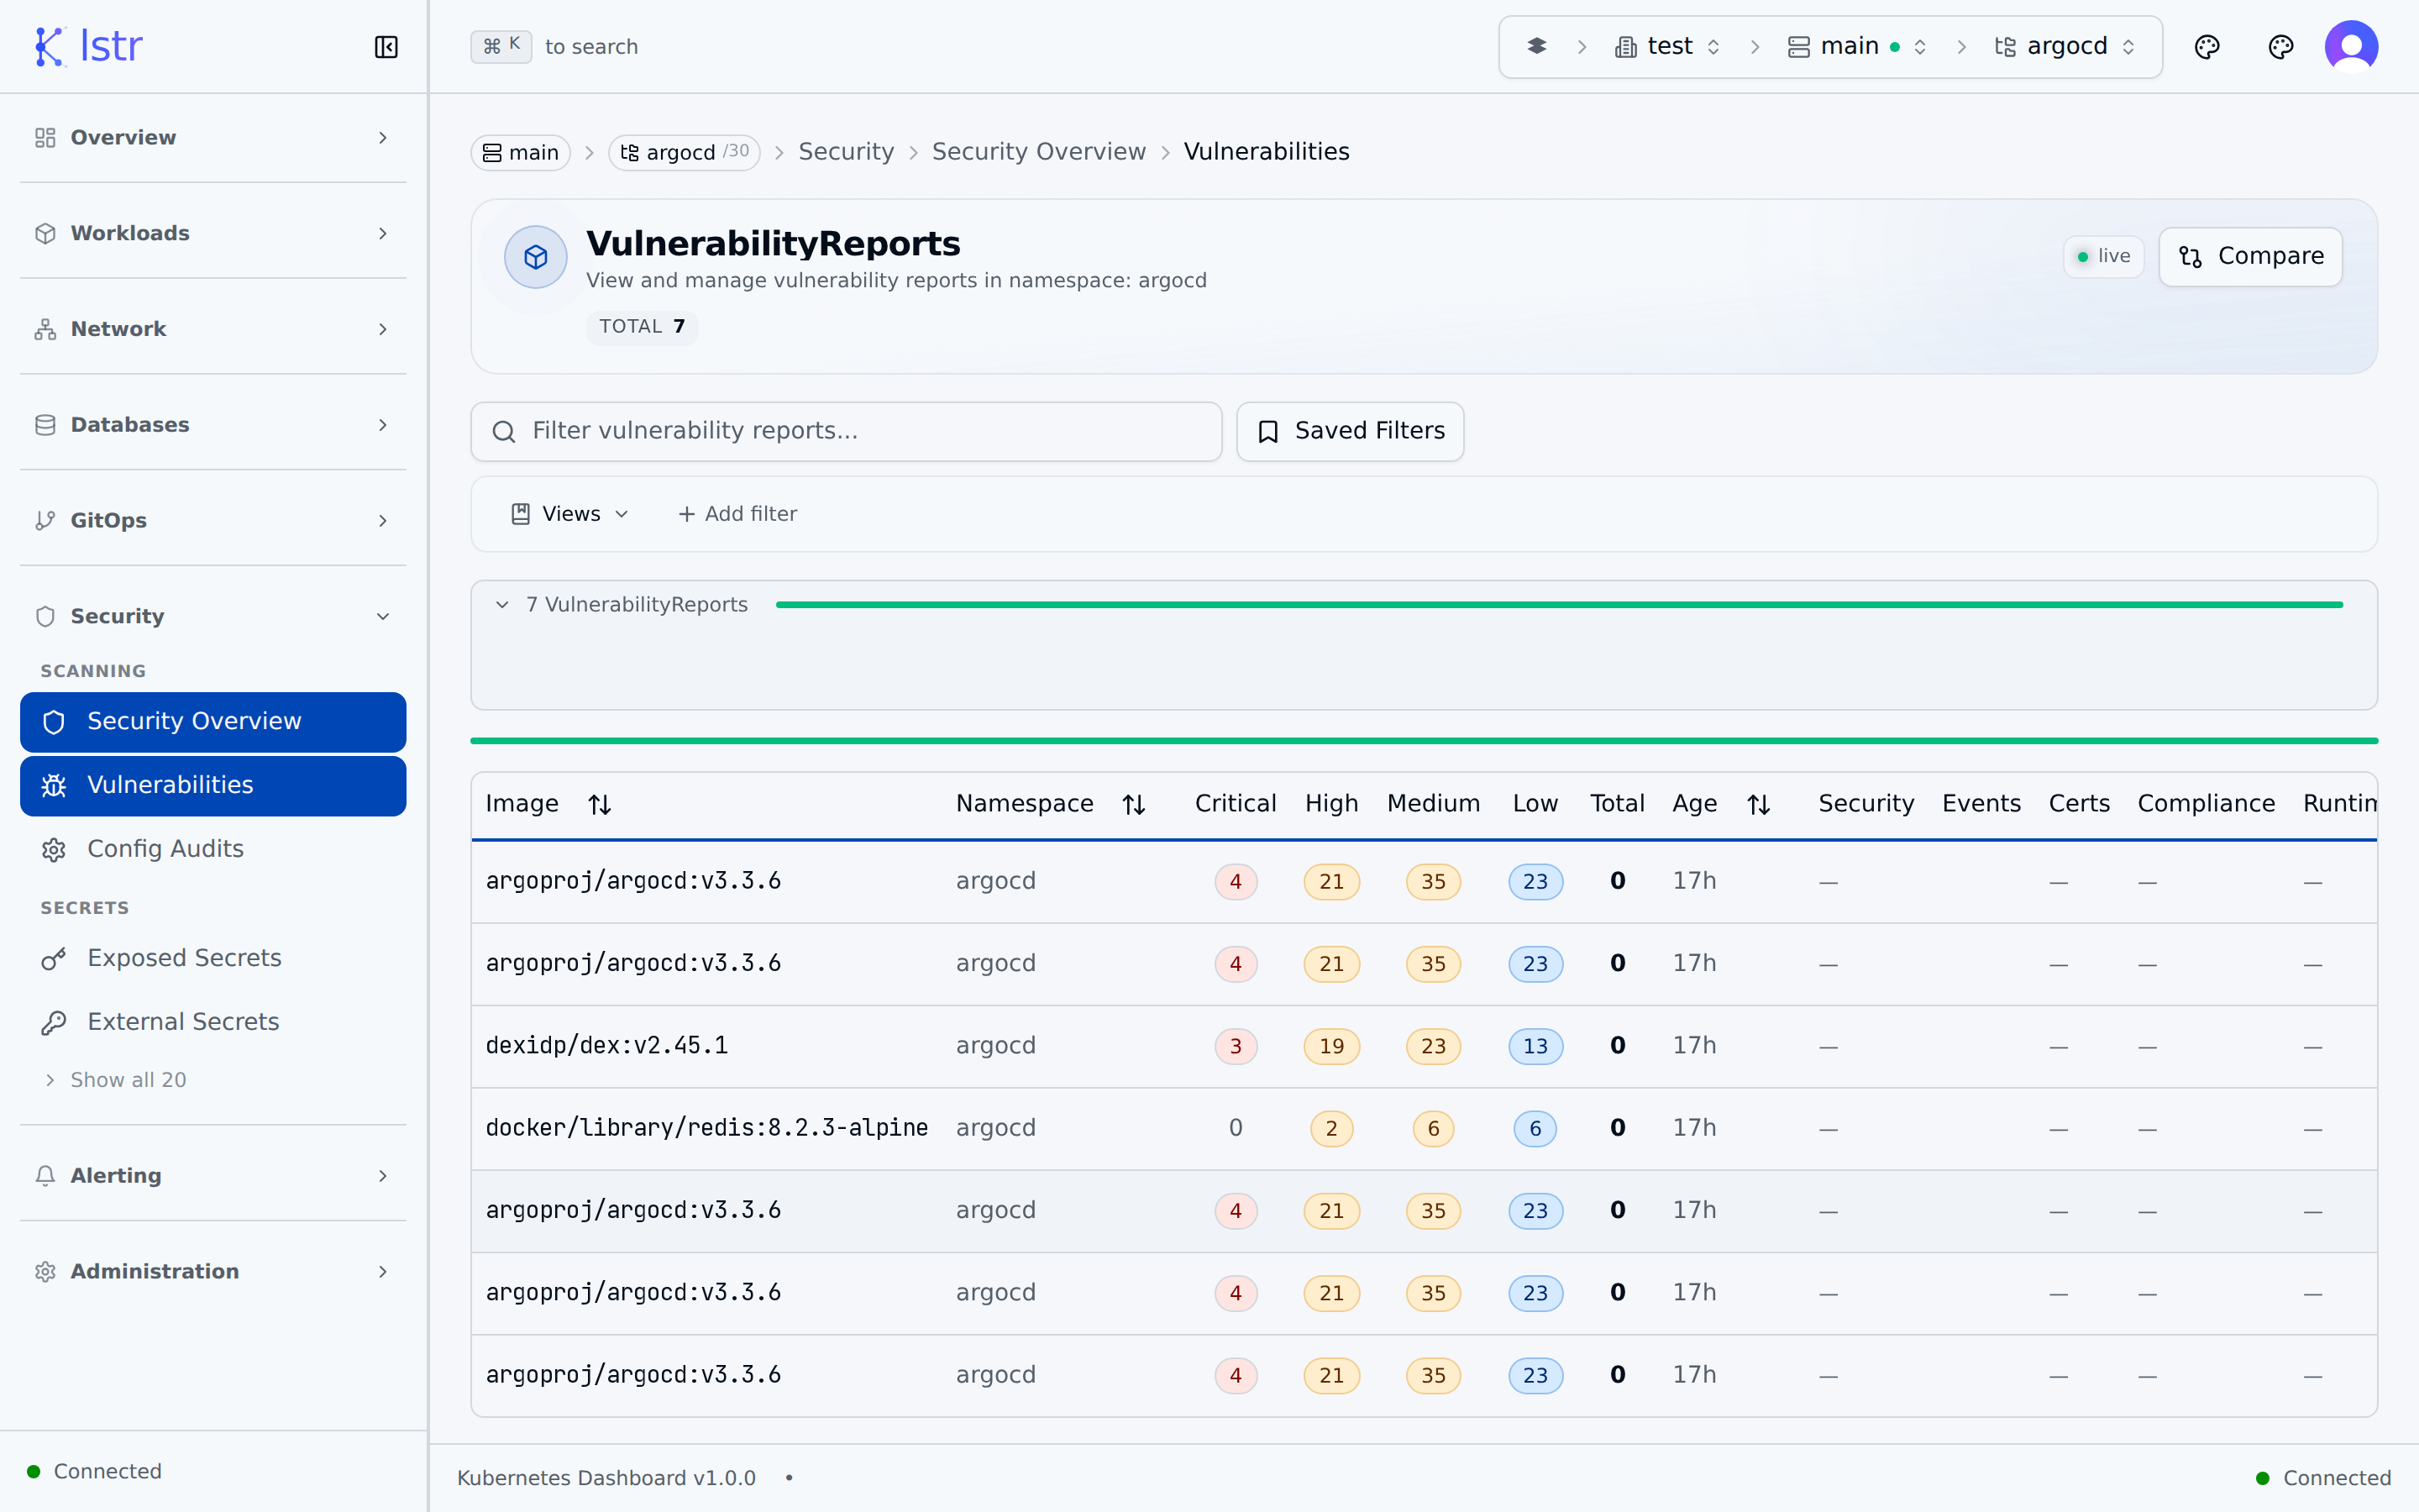Sort by Age column arrows
Screen dimensions: 2419x1512
coord(1758,804)
